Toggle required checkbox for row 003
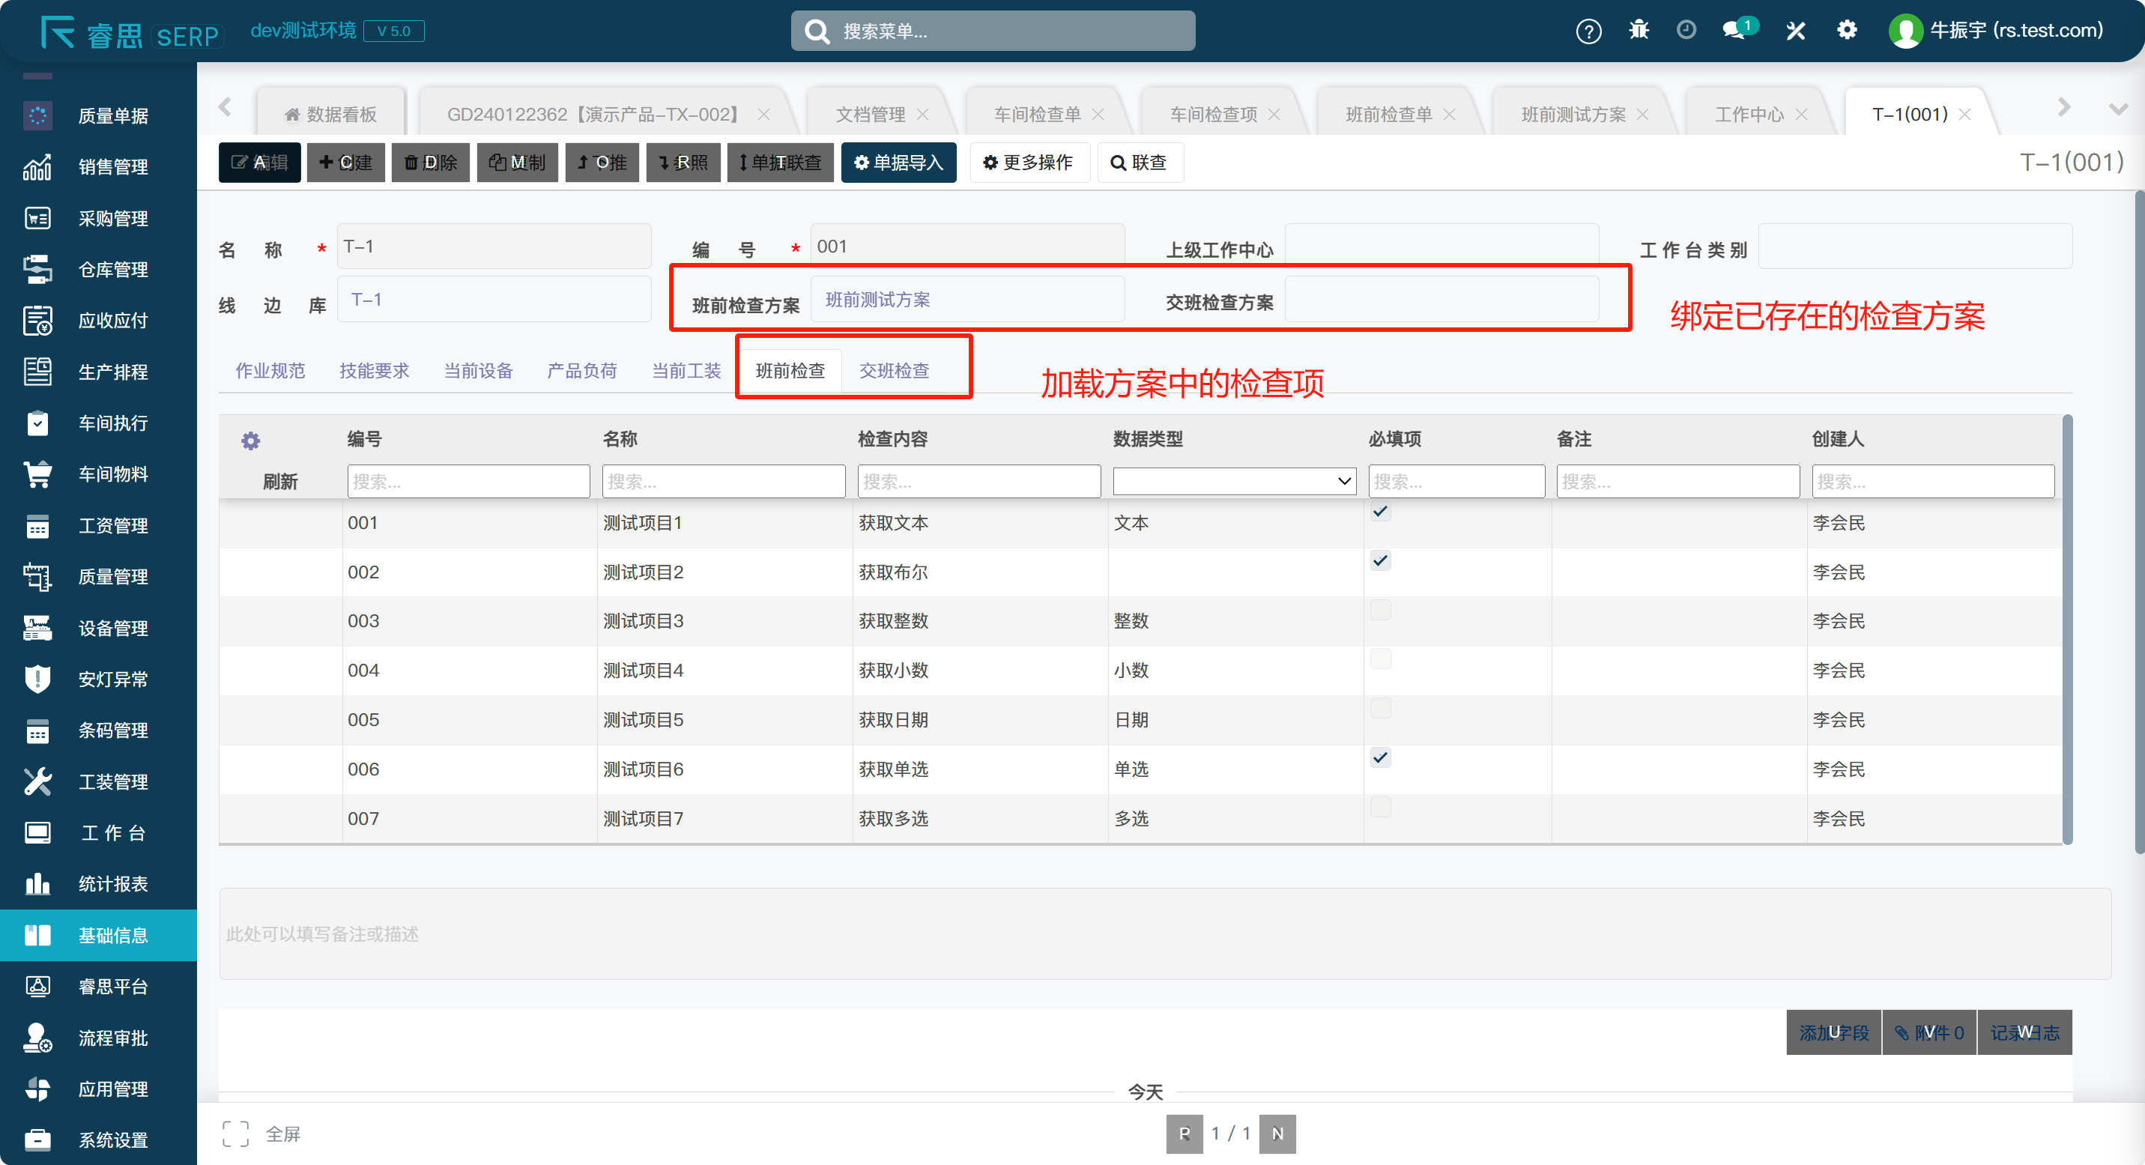 [1380, 610]
